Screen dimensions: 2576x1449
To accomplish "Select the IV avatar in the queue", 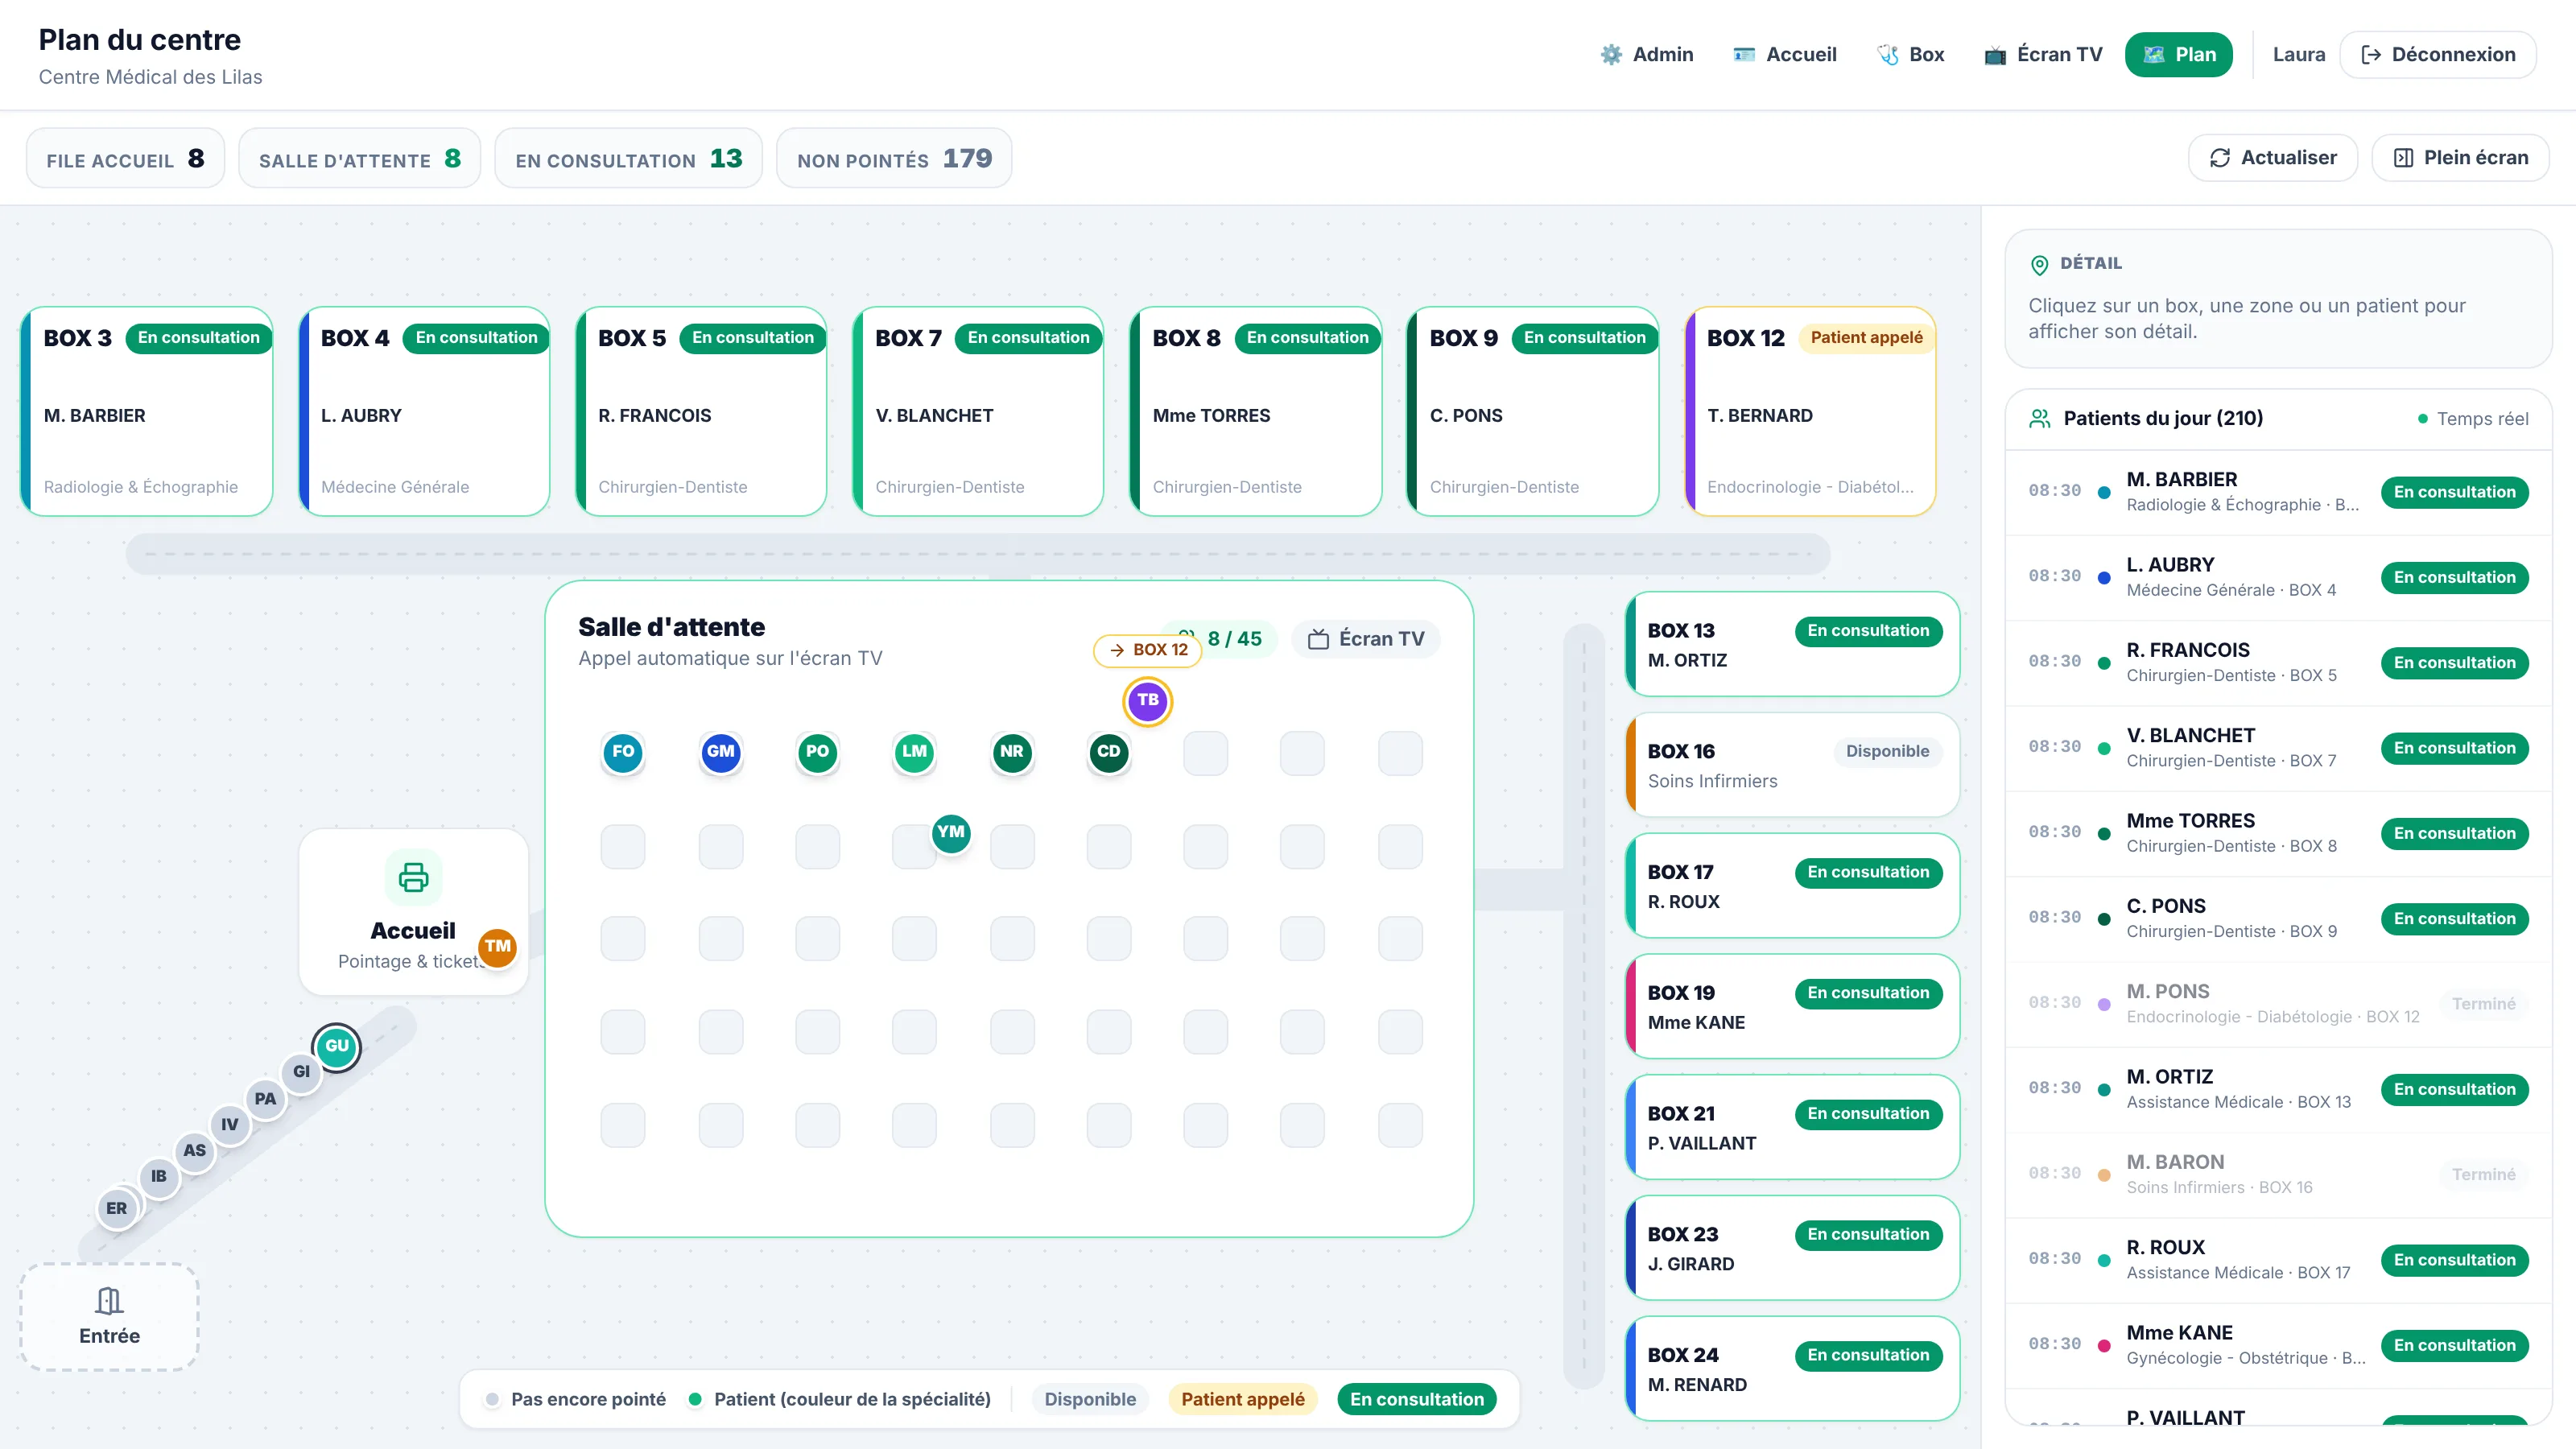I will point(230,1125).
